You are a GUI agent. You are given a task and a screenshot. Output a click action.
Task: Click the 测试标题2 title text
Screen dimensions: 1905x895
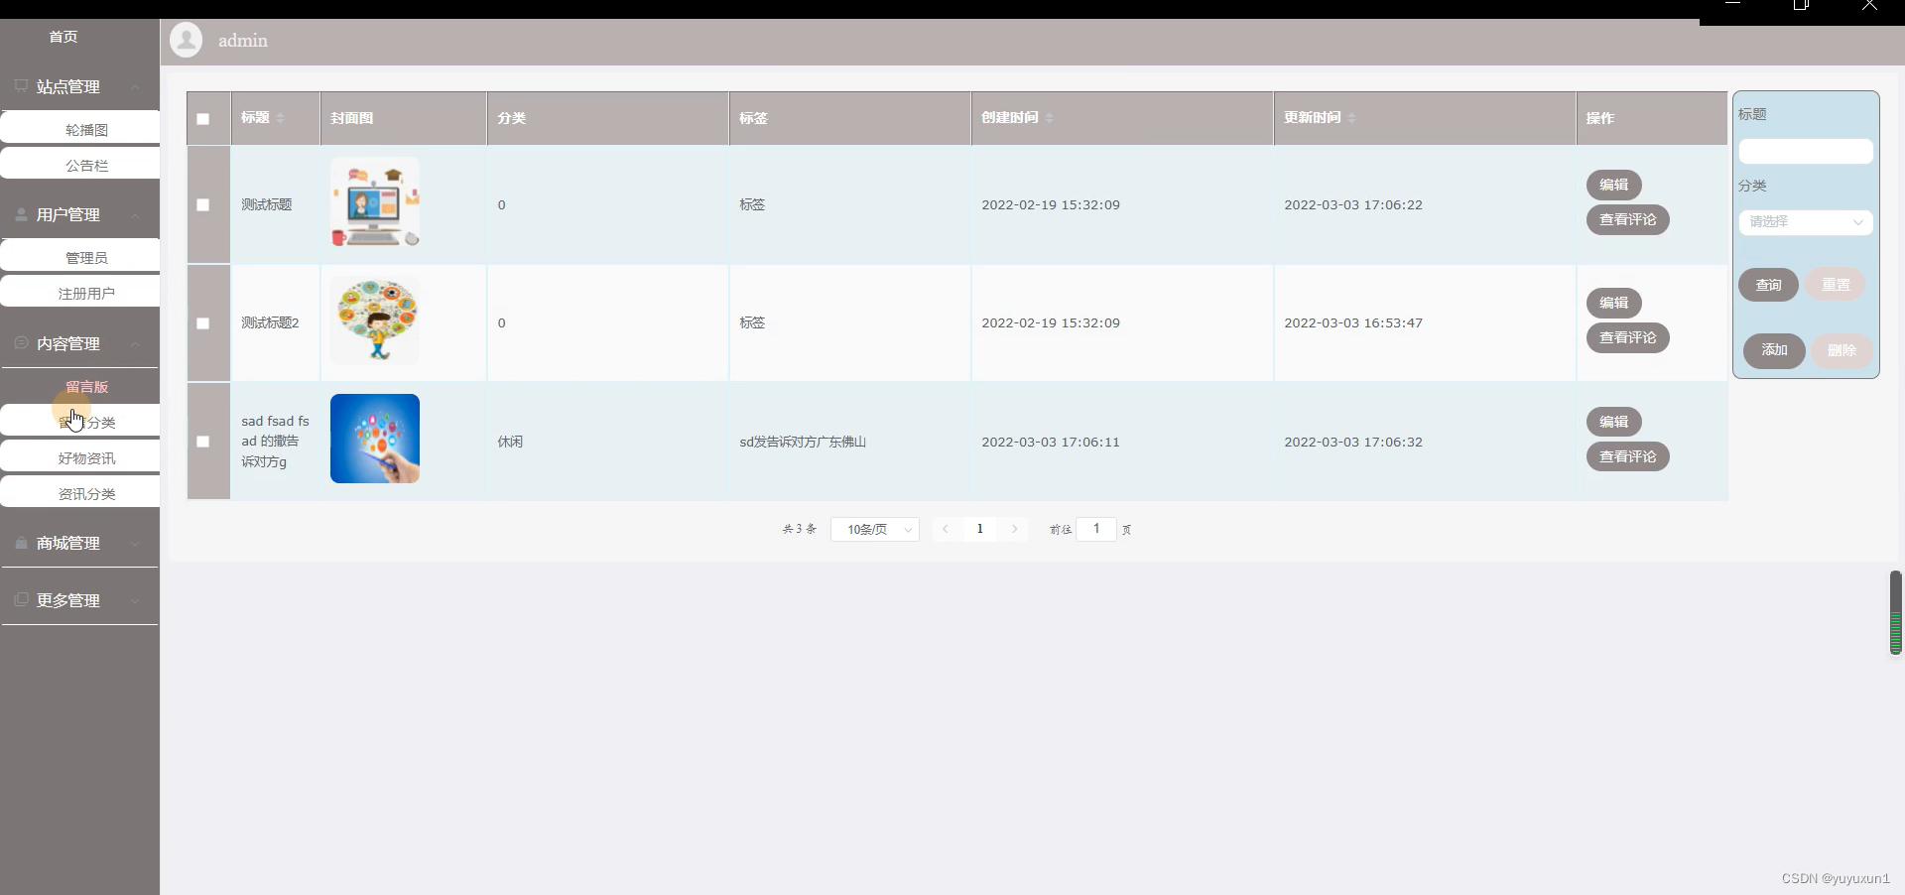click(x=270, y=323)
